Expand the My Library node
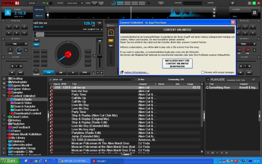The width and height of the screenshot is (262, 164). click(7, 138)
